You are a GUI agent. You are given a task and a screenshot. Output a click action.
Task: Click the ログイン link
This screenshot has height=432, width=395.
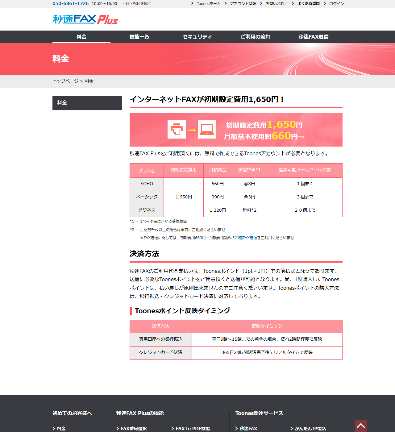tap(336, 4)
